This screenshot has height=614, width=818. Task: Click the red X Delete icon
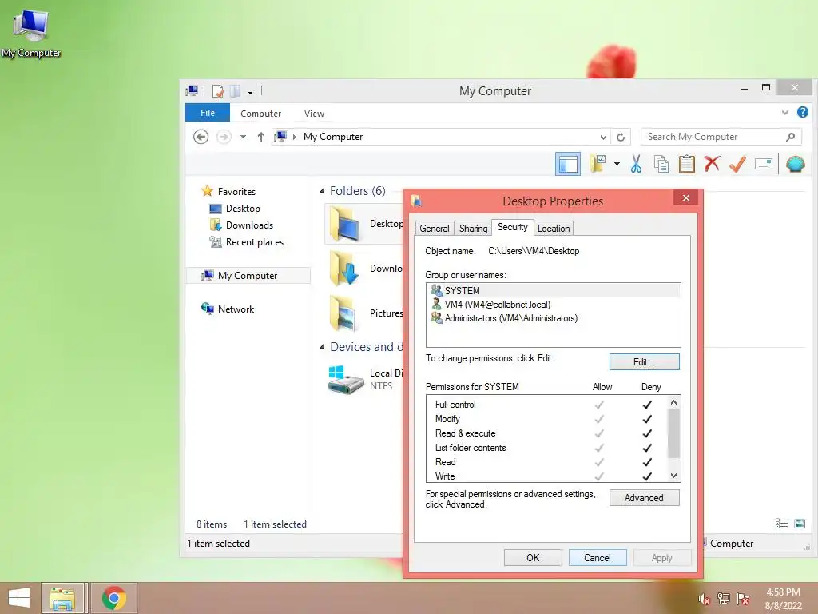coord(712,164)
